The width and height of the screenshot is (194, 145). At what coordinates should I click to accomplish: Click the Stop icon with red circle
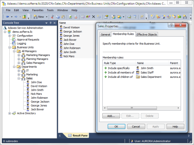tap(75, 17)
